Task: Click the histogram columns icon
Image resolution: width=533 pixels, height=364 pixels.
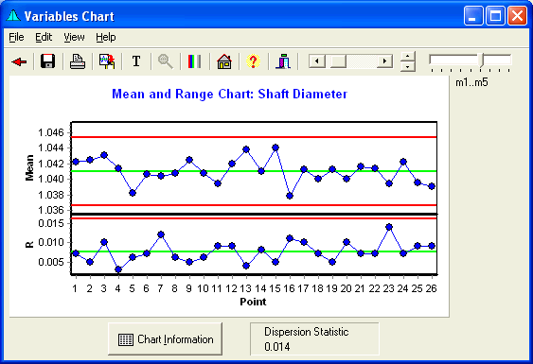Action: coord(283,61)
